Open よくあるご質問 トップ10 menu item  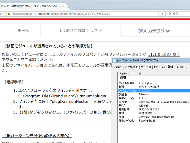coord(80,30)
